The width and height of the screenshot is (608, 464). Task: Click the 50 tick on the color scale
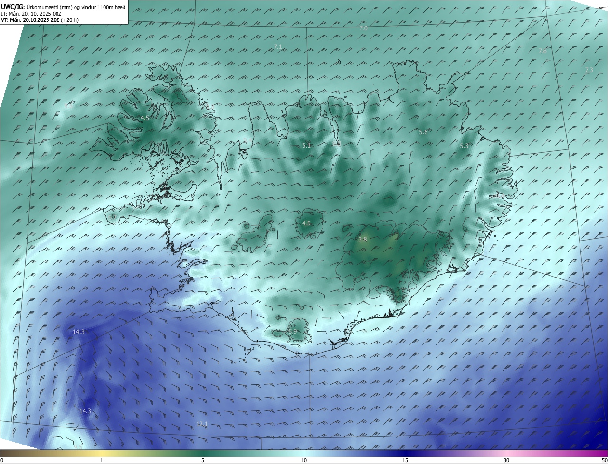click(x=604, y=460)
